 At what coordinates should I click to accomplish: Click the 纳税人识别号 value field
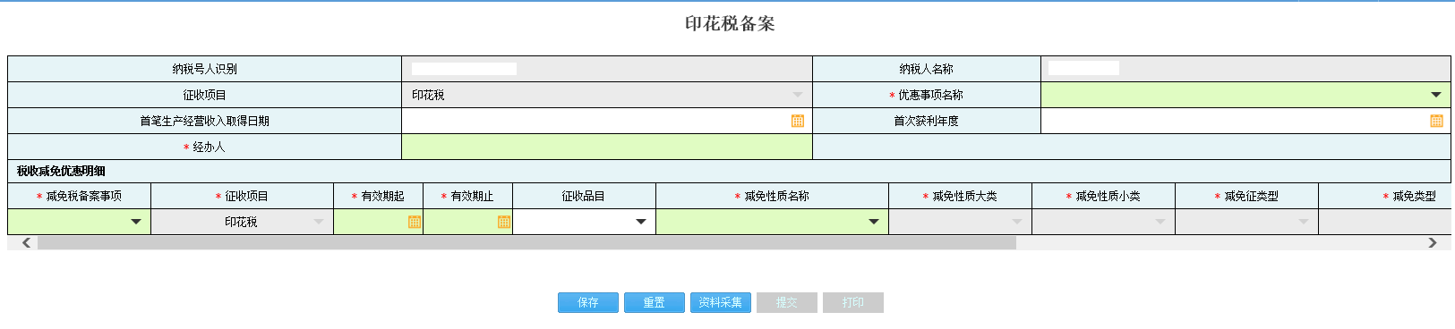[607, 69]
